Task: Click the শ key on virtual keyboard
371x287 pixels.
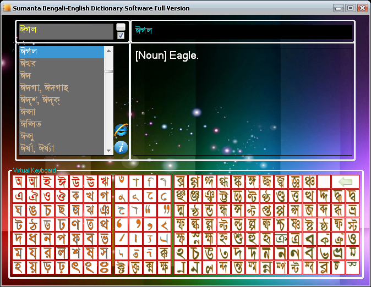Action: (76, 253)
